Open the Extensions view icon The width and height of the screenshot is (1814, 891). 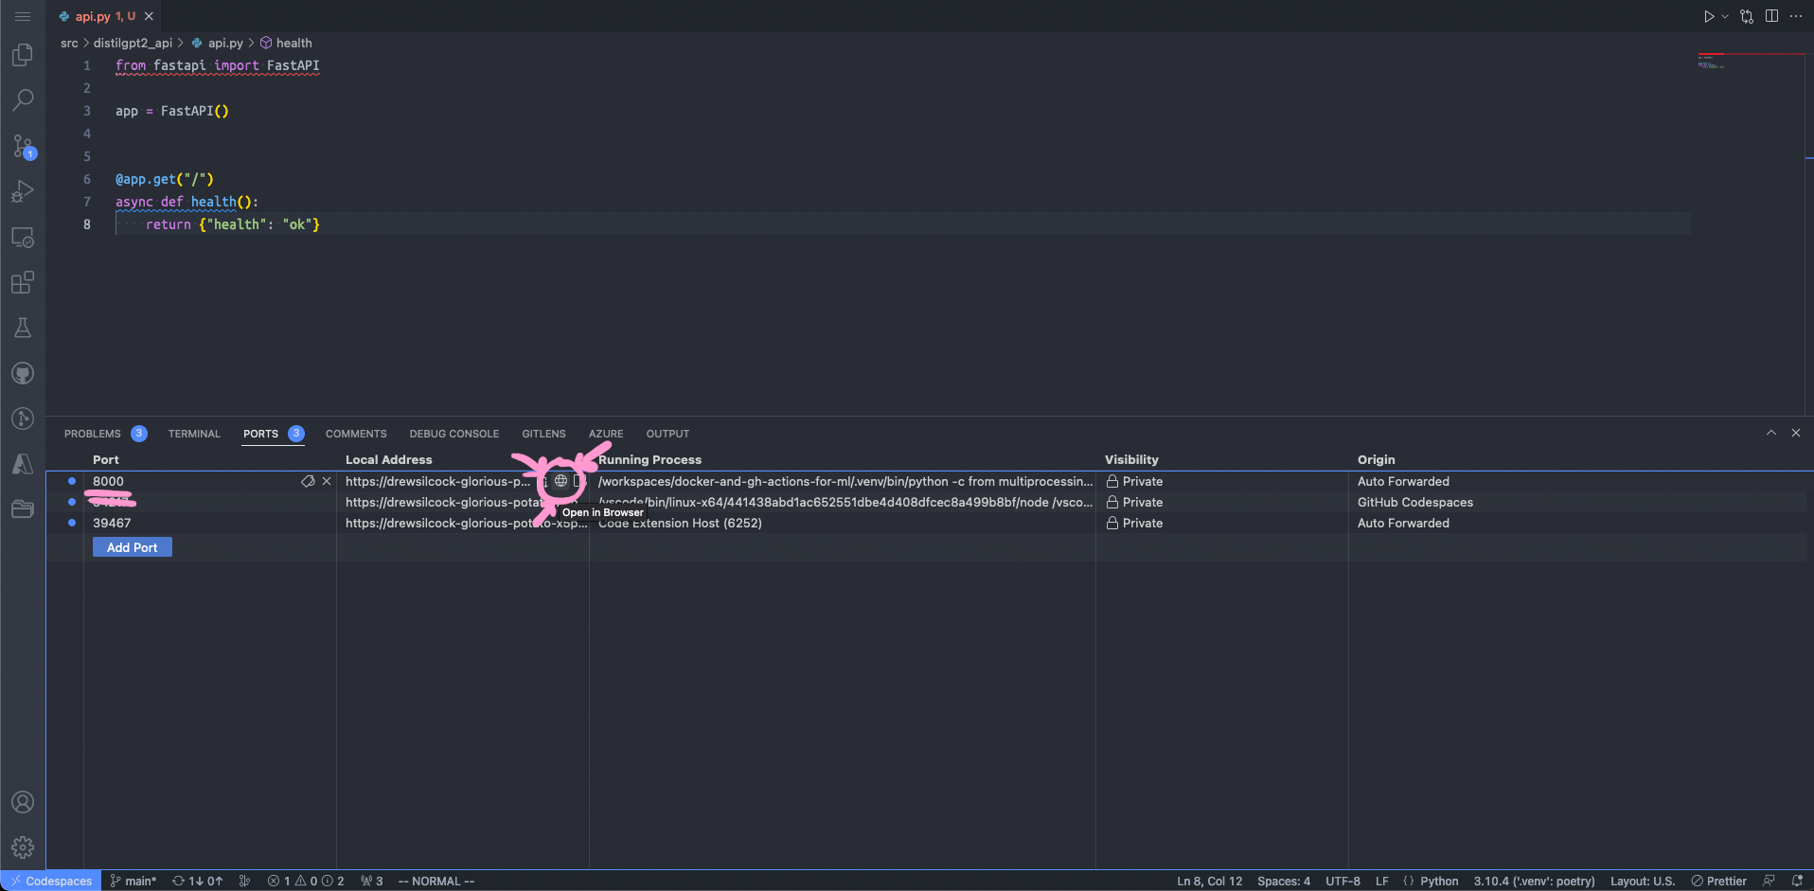(23, 282)
